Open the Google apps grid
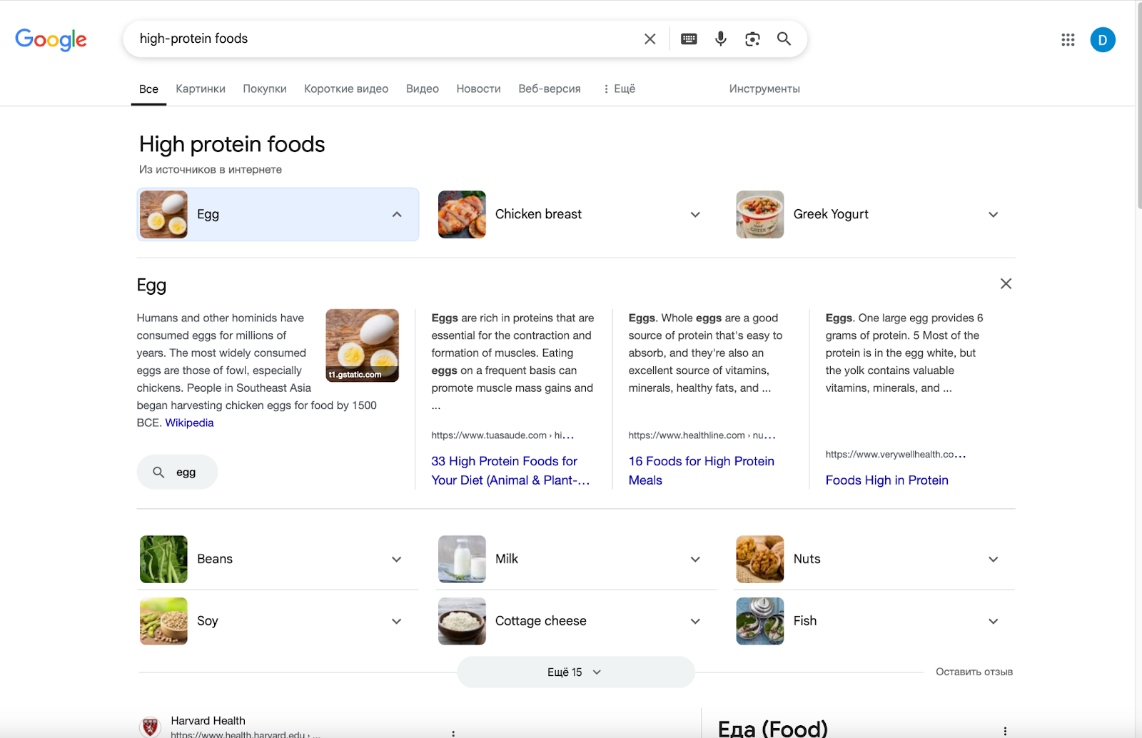Image resolution: width=1142 pixels, height=738 pixels. coord(1067,40)
